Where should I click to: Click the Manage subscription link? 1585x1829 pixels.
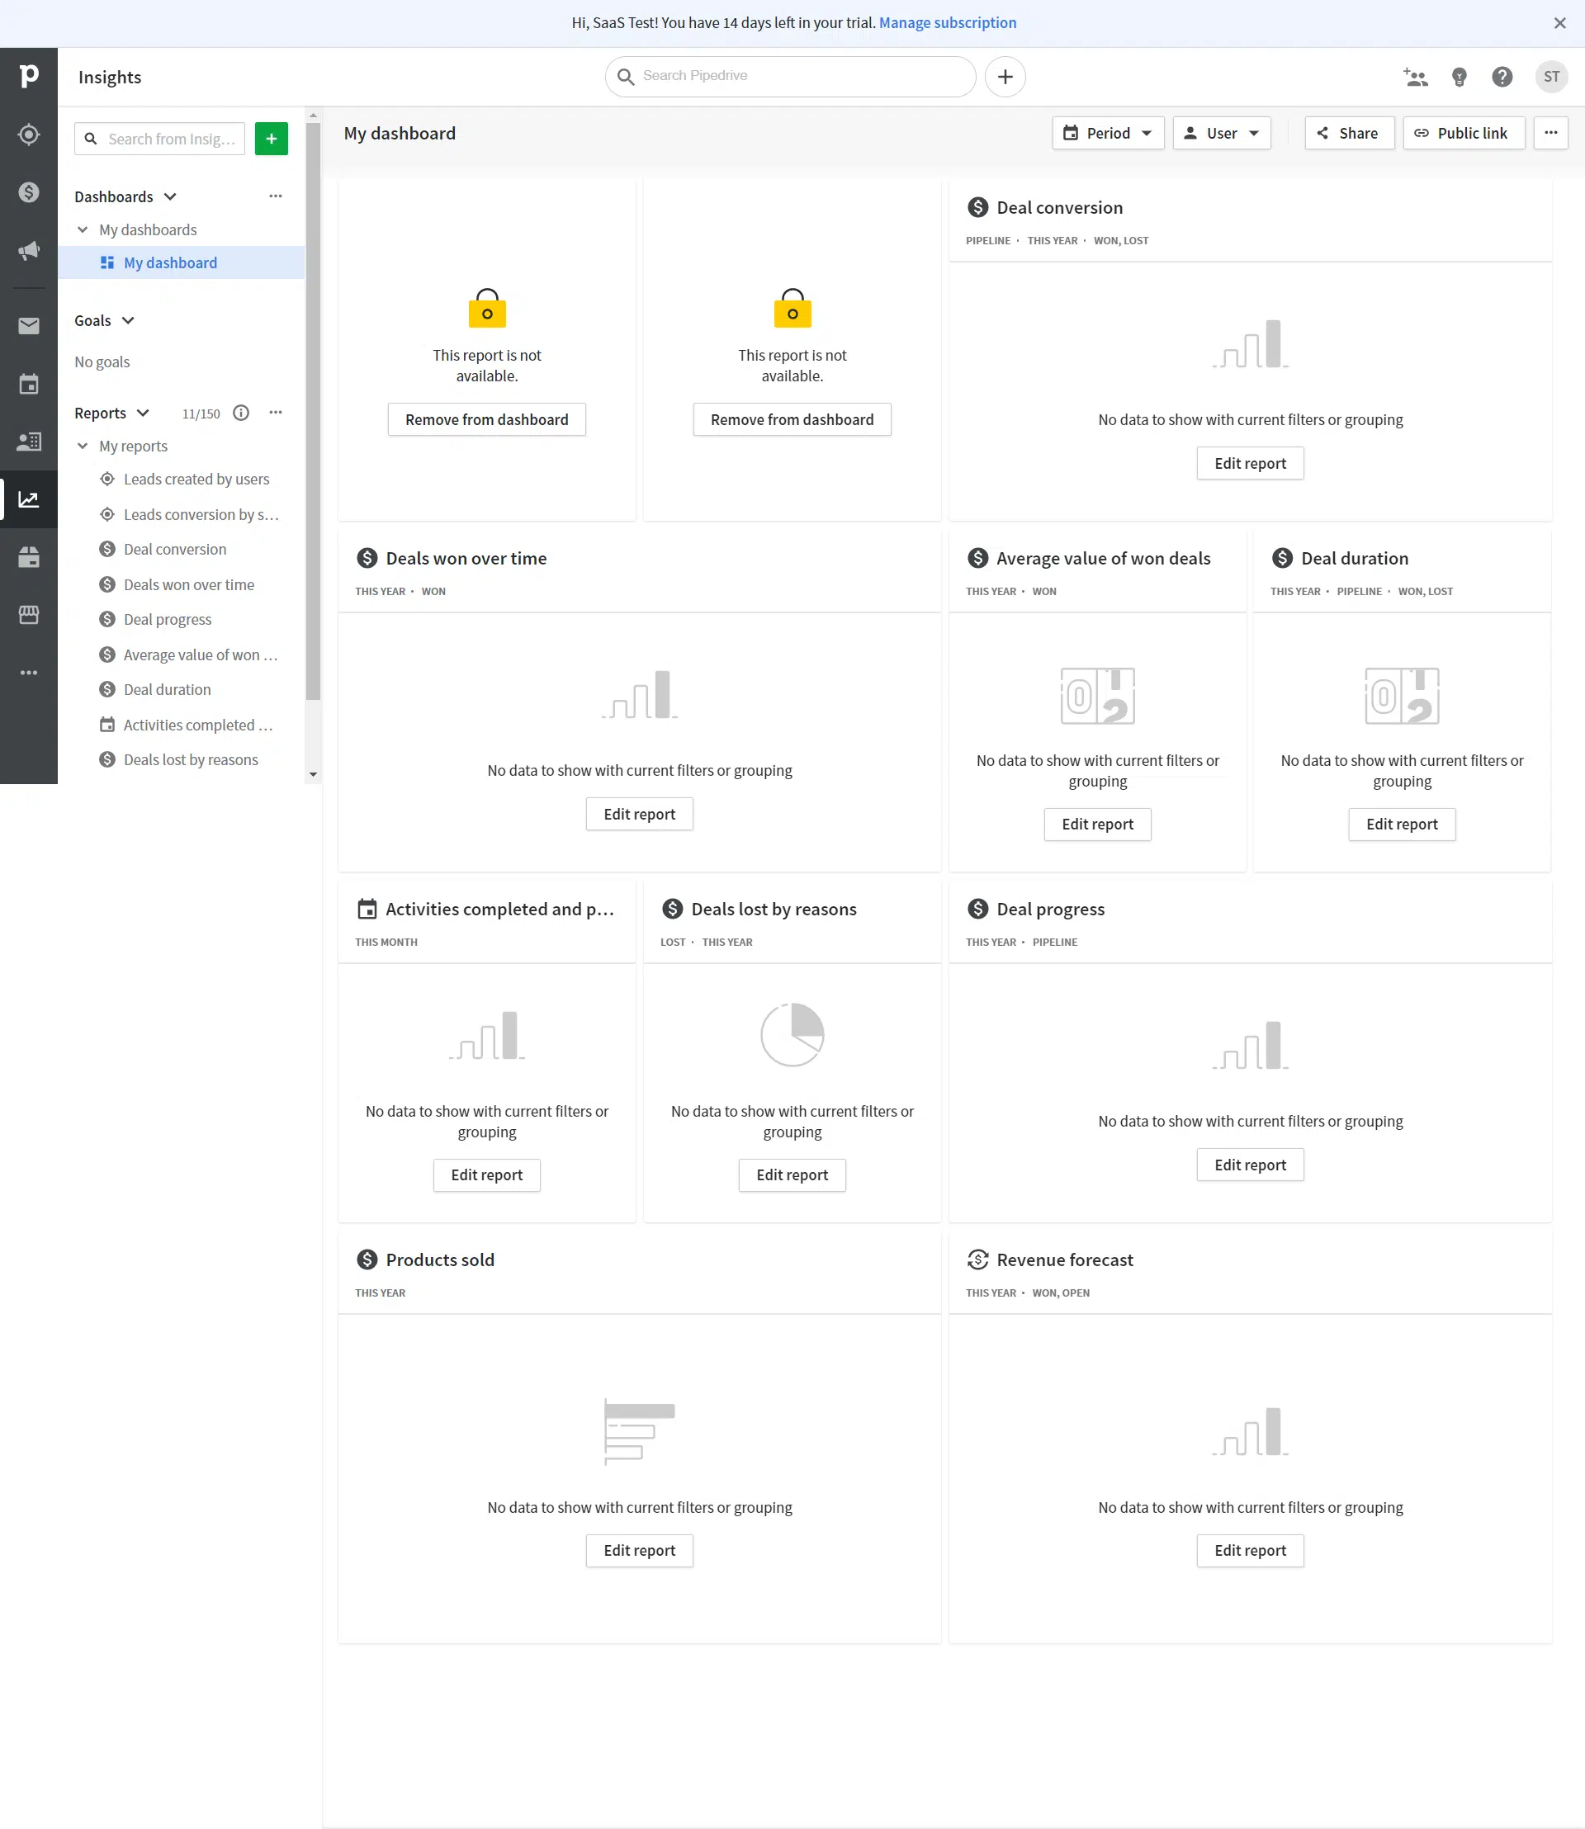(948, 23)
